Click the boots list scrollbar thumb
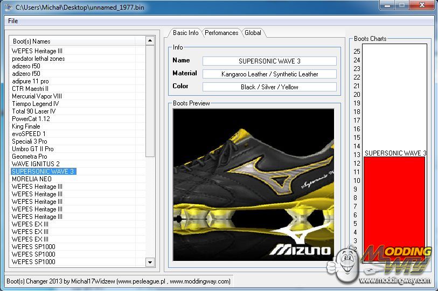This screenshot has height=291, width=438. tap(150, 102)
